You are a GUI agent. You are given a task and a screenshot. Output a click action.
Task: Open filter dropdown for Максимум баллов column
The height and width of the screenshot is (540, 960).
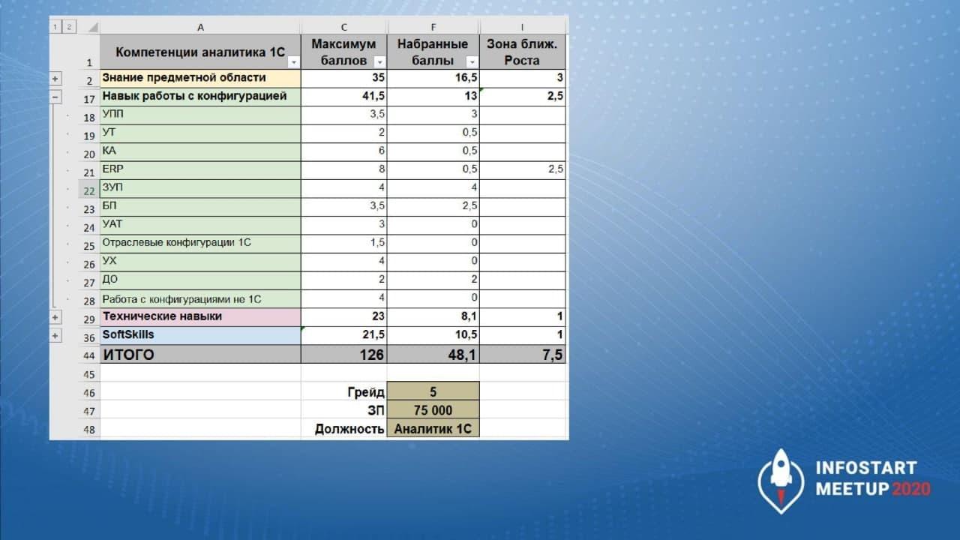[x=379, y=62]
